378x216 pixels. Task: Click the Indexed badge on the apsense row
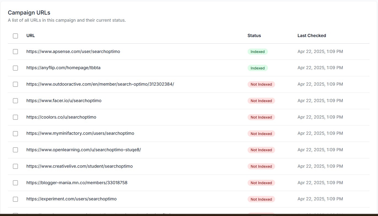click(258, 52)
